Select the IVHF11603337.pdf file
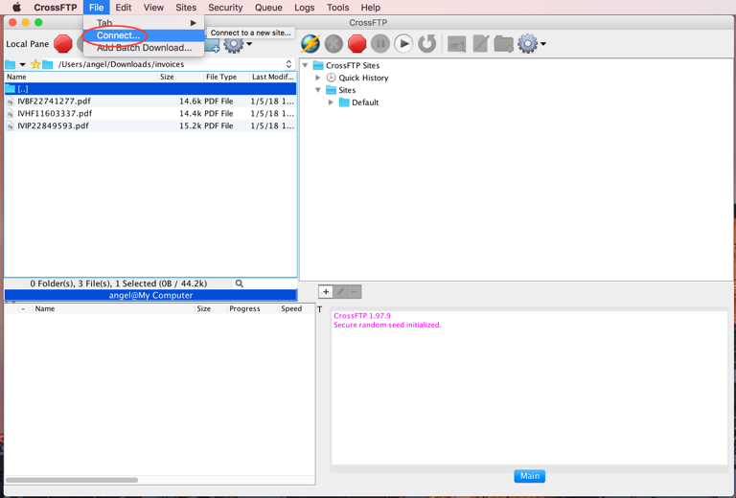The width and height of the screenshot is (736, 498). click(x=55, y=113)
